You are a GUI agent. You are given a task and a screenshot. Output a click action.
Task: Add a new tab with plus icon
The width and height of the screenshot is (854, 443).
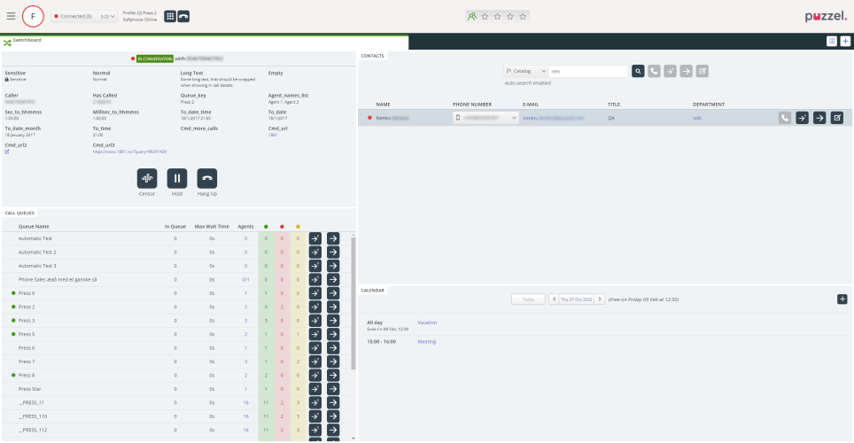click(845, 41)
